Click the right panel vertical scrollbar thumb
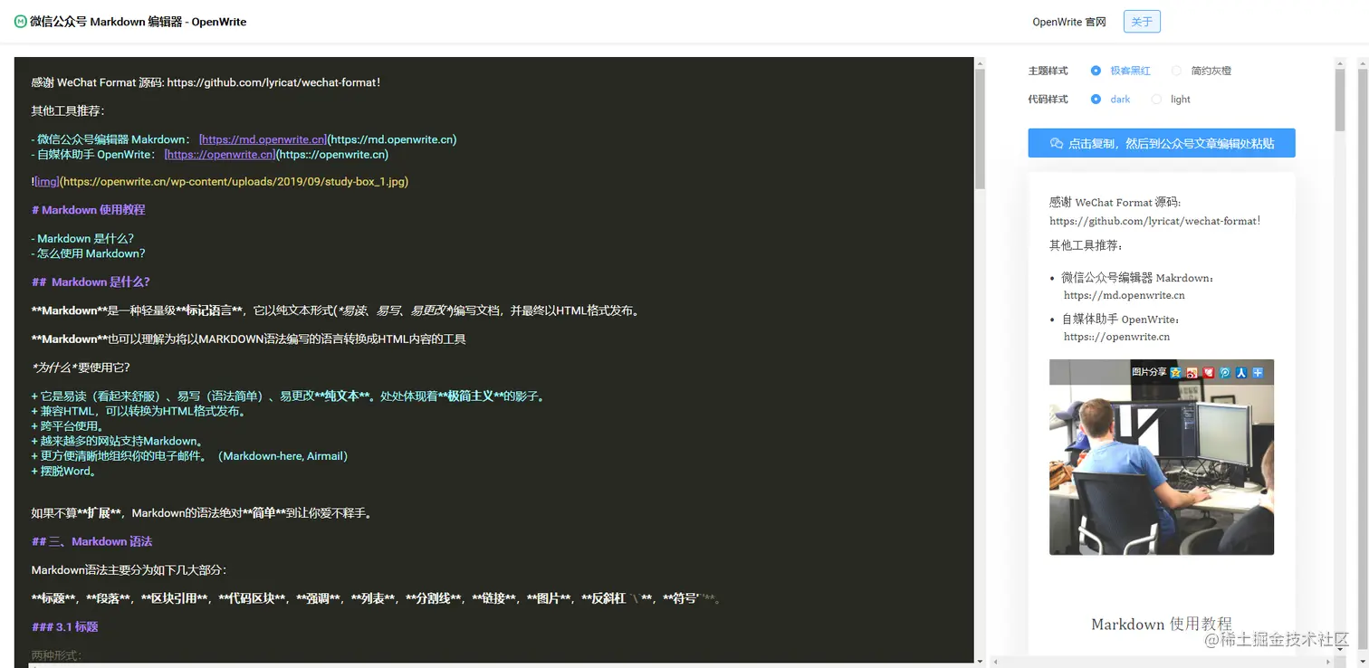Image resolution: width=1369 pixels, height=668 pixels. 1340,100
